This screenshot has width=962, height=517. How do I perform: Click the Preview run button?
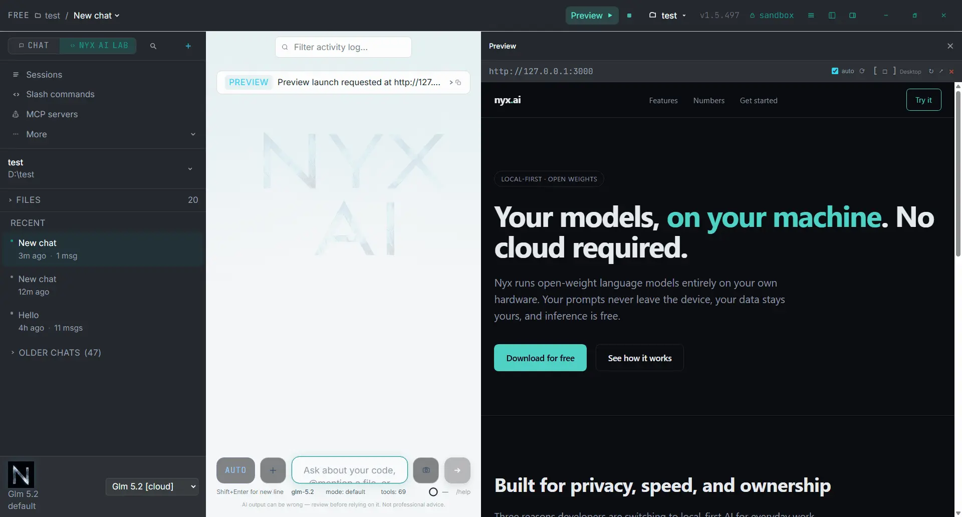[x=592, y=16]
